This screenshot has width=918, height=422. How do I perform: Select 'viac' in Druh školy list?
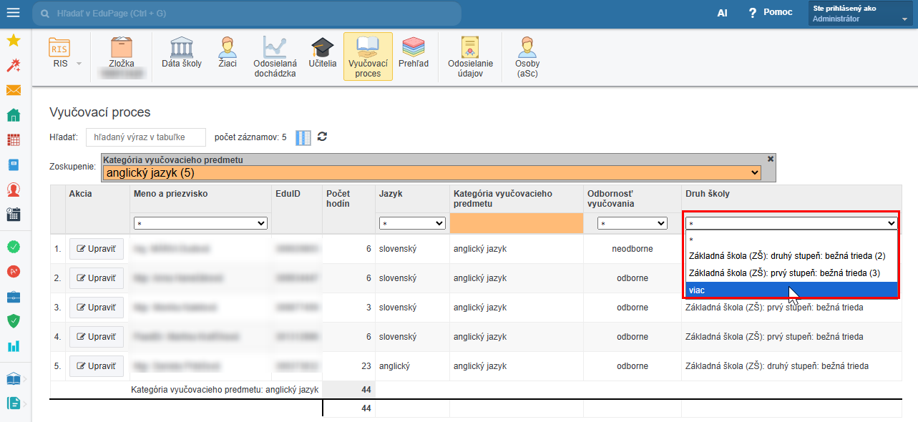pyautogui.click(x=791, y=290)
